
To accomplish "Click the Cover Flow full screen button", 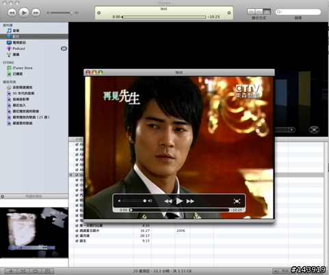I will coord(314,130).
